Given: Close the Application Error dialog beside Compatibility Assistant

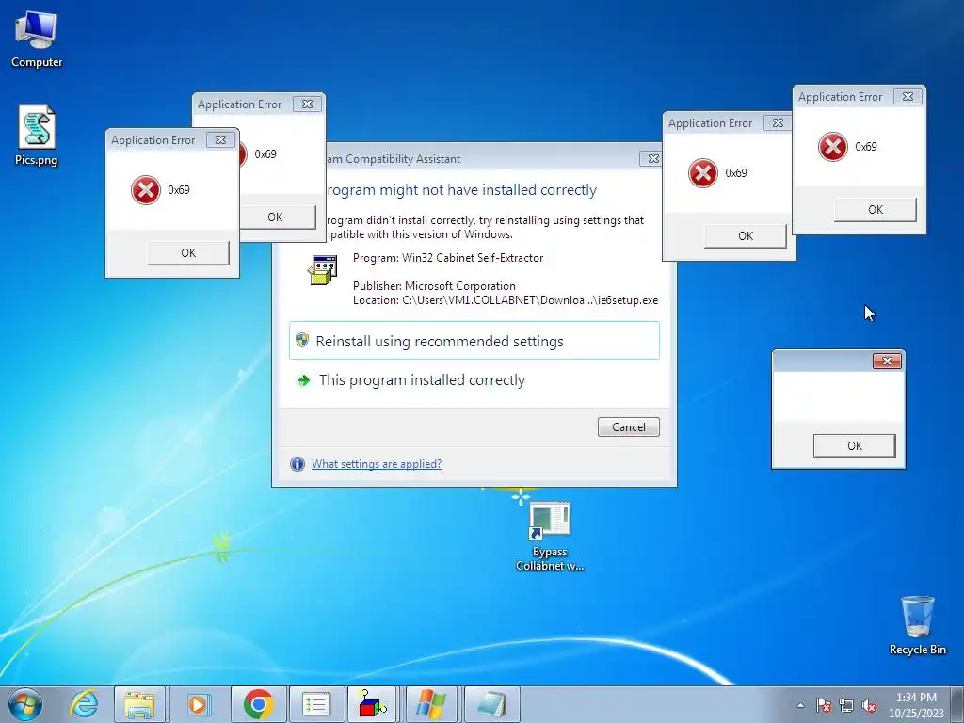Looking at the screenshot, I should (778, 123).
